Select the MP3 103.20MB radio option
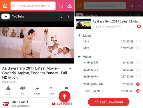This screenshot has height=108, width=143. (x=138, y=48)
